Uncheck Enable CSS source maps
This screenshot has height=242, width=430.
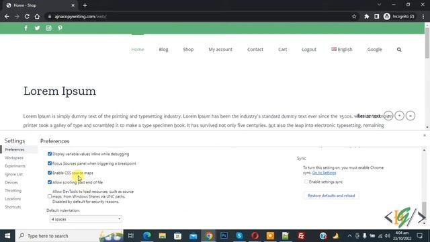point(50,173)
